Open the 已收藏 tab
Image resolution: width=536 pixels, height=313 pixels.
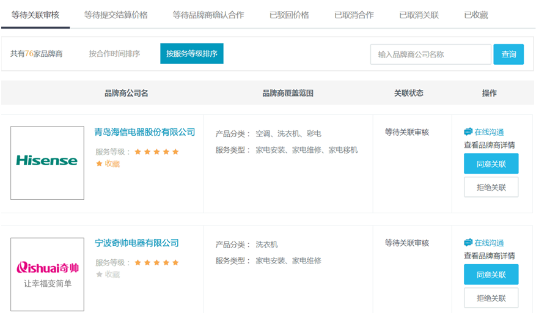pyautogui.click(x=475, y=15)
